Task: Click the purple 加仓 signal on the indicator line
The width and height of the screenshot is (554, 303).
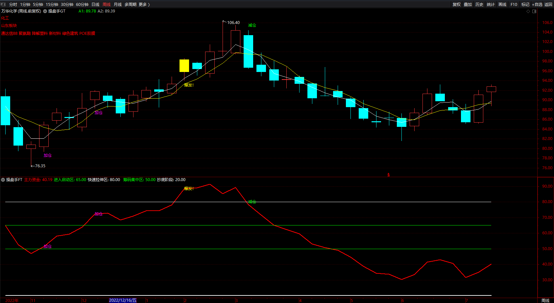Action: [x=98, y=214]
